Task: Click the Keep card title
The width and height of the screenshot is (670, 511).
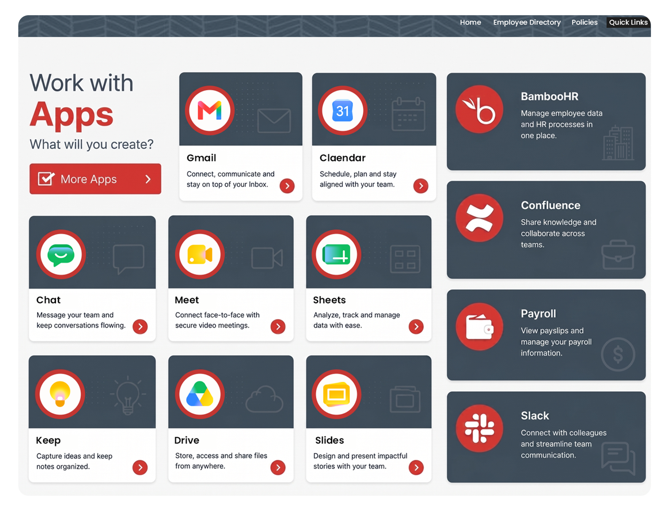Action: tap(48, 441)
